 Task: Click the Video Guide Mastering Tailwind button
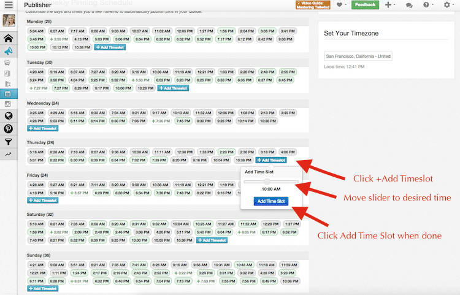[313, 5]
